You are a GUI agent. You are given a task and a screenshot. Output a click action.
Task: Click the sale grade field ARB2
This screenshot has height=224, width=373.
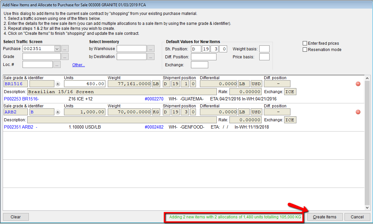tap(16, 112)
